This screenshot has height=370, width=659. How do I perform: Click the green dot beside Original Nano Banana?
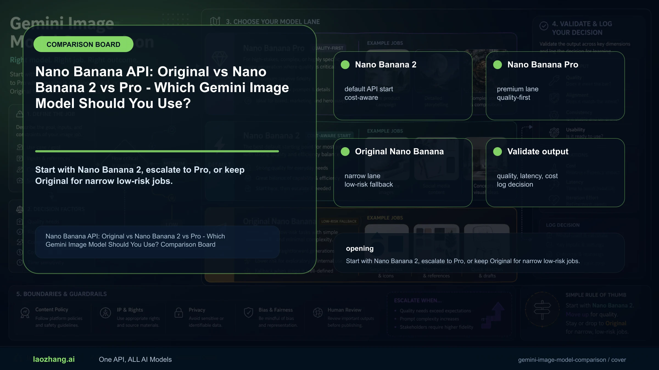tap(345, 152)
